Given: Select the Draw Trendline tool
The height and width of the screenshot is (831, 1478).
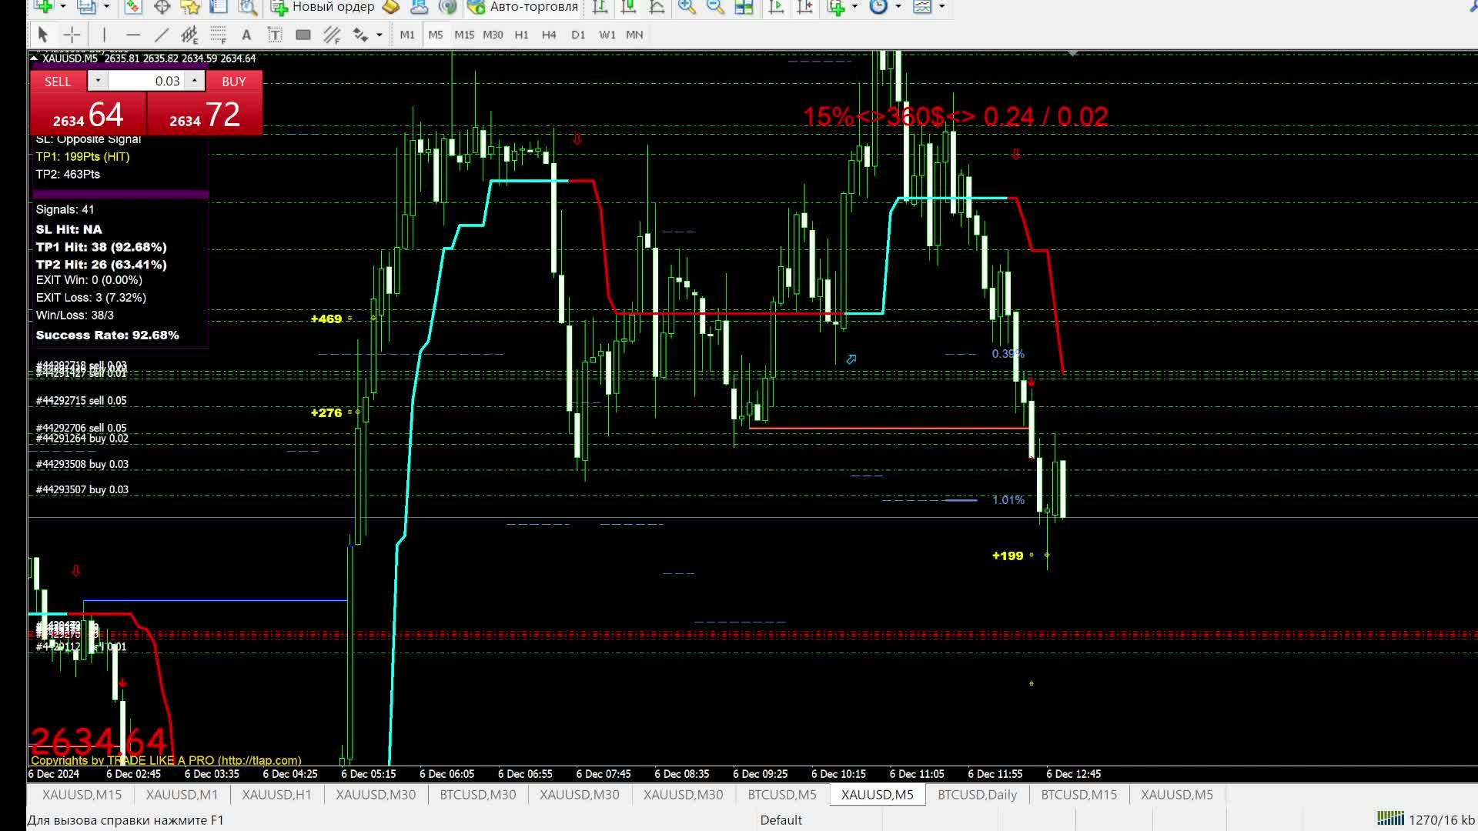Looking at the screenshot, I should pos(162,35).
